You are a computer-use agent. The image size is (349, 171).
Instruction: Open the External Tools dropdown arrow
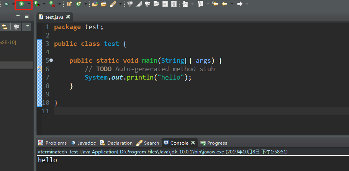[59, 4]
